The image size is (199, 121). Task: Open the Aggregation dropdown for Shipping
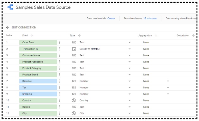point(168,94)
